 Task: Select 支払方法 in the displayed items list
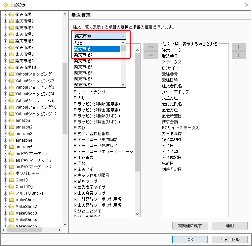tap(170, 98)
